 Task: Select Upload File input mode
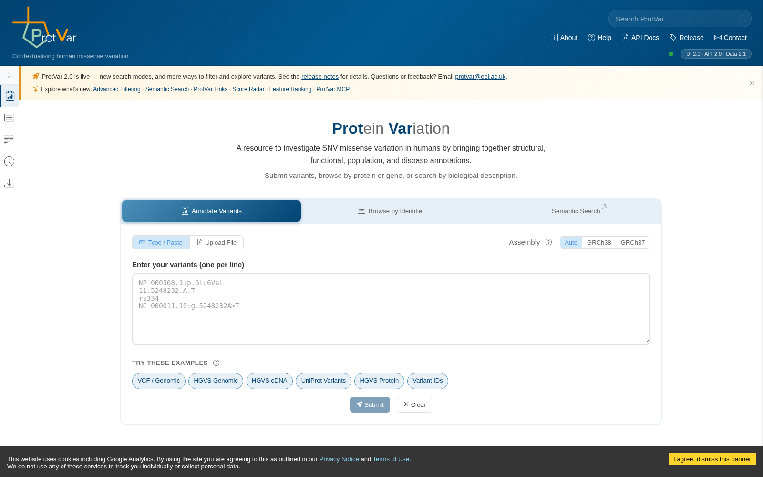point(217,242)
